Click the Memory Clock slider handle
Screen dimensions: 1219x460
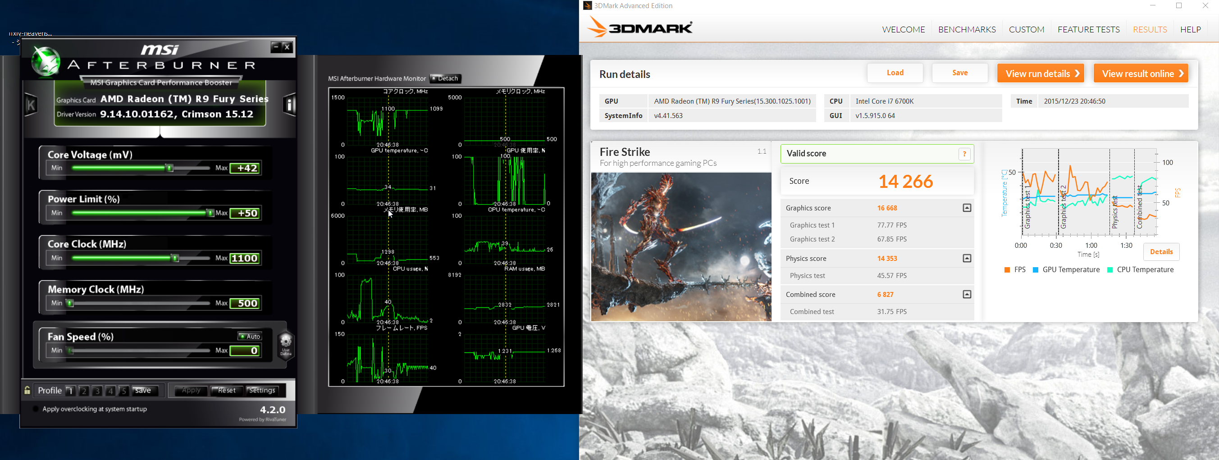point(70,303)
